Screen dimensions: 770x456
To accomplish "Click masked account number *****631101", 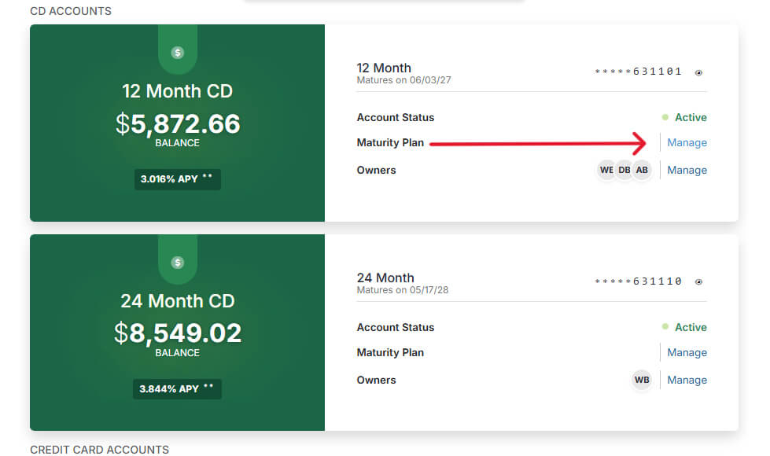I will [x=638, y=72].
